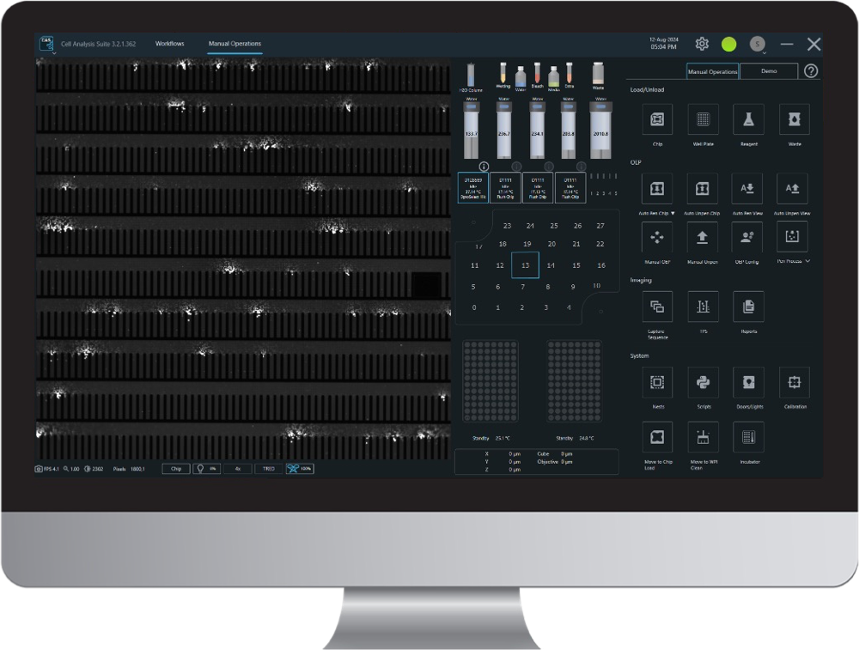859x650 pixels.
Task: Open the Reports tool
Action: pyautogui.click(x=747, y=306)
